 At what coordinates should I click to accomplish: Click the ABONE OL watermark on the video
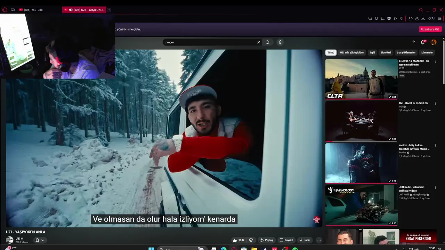click(317, 219)
